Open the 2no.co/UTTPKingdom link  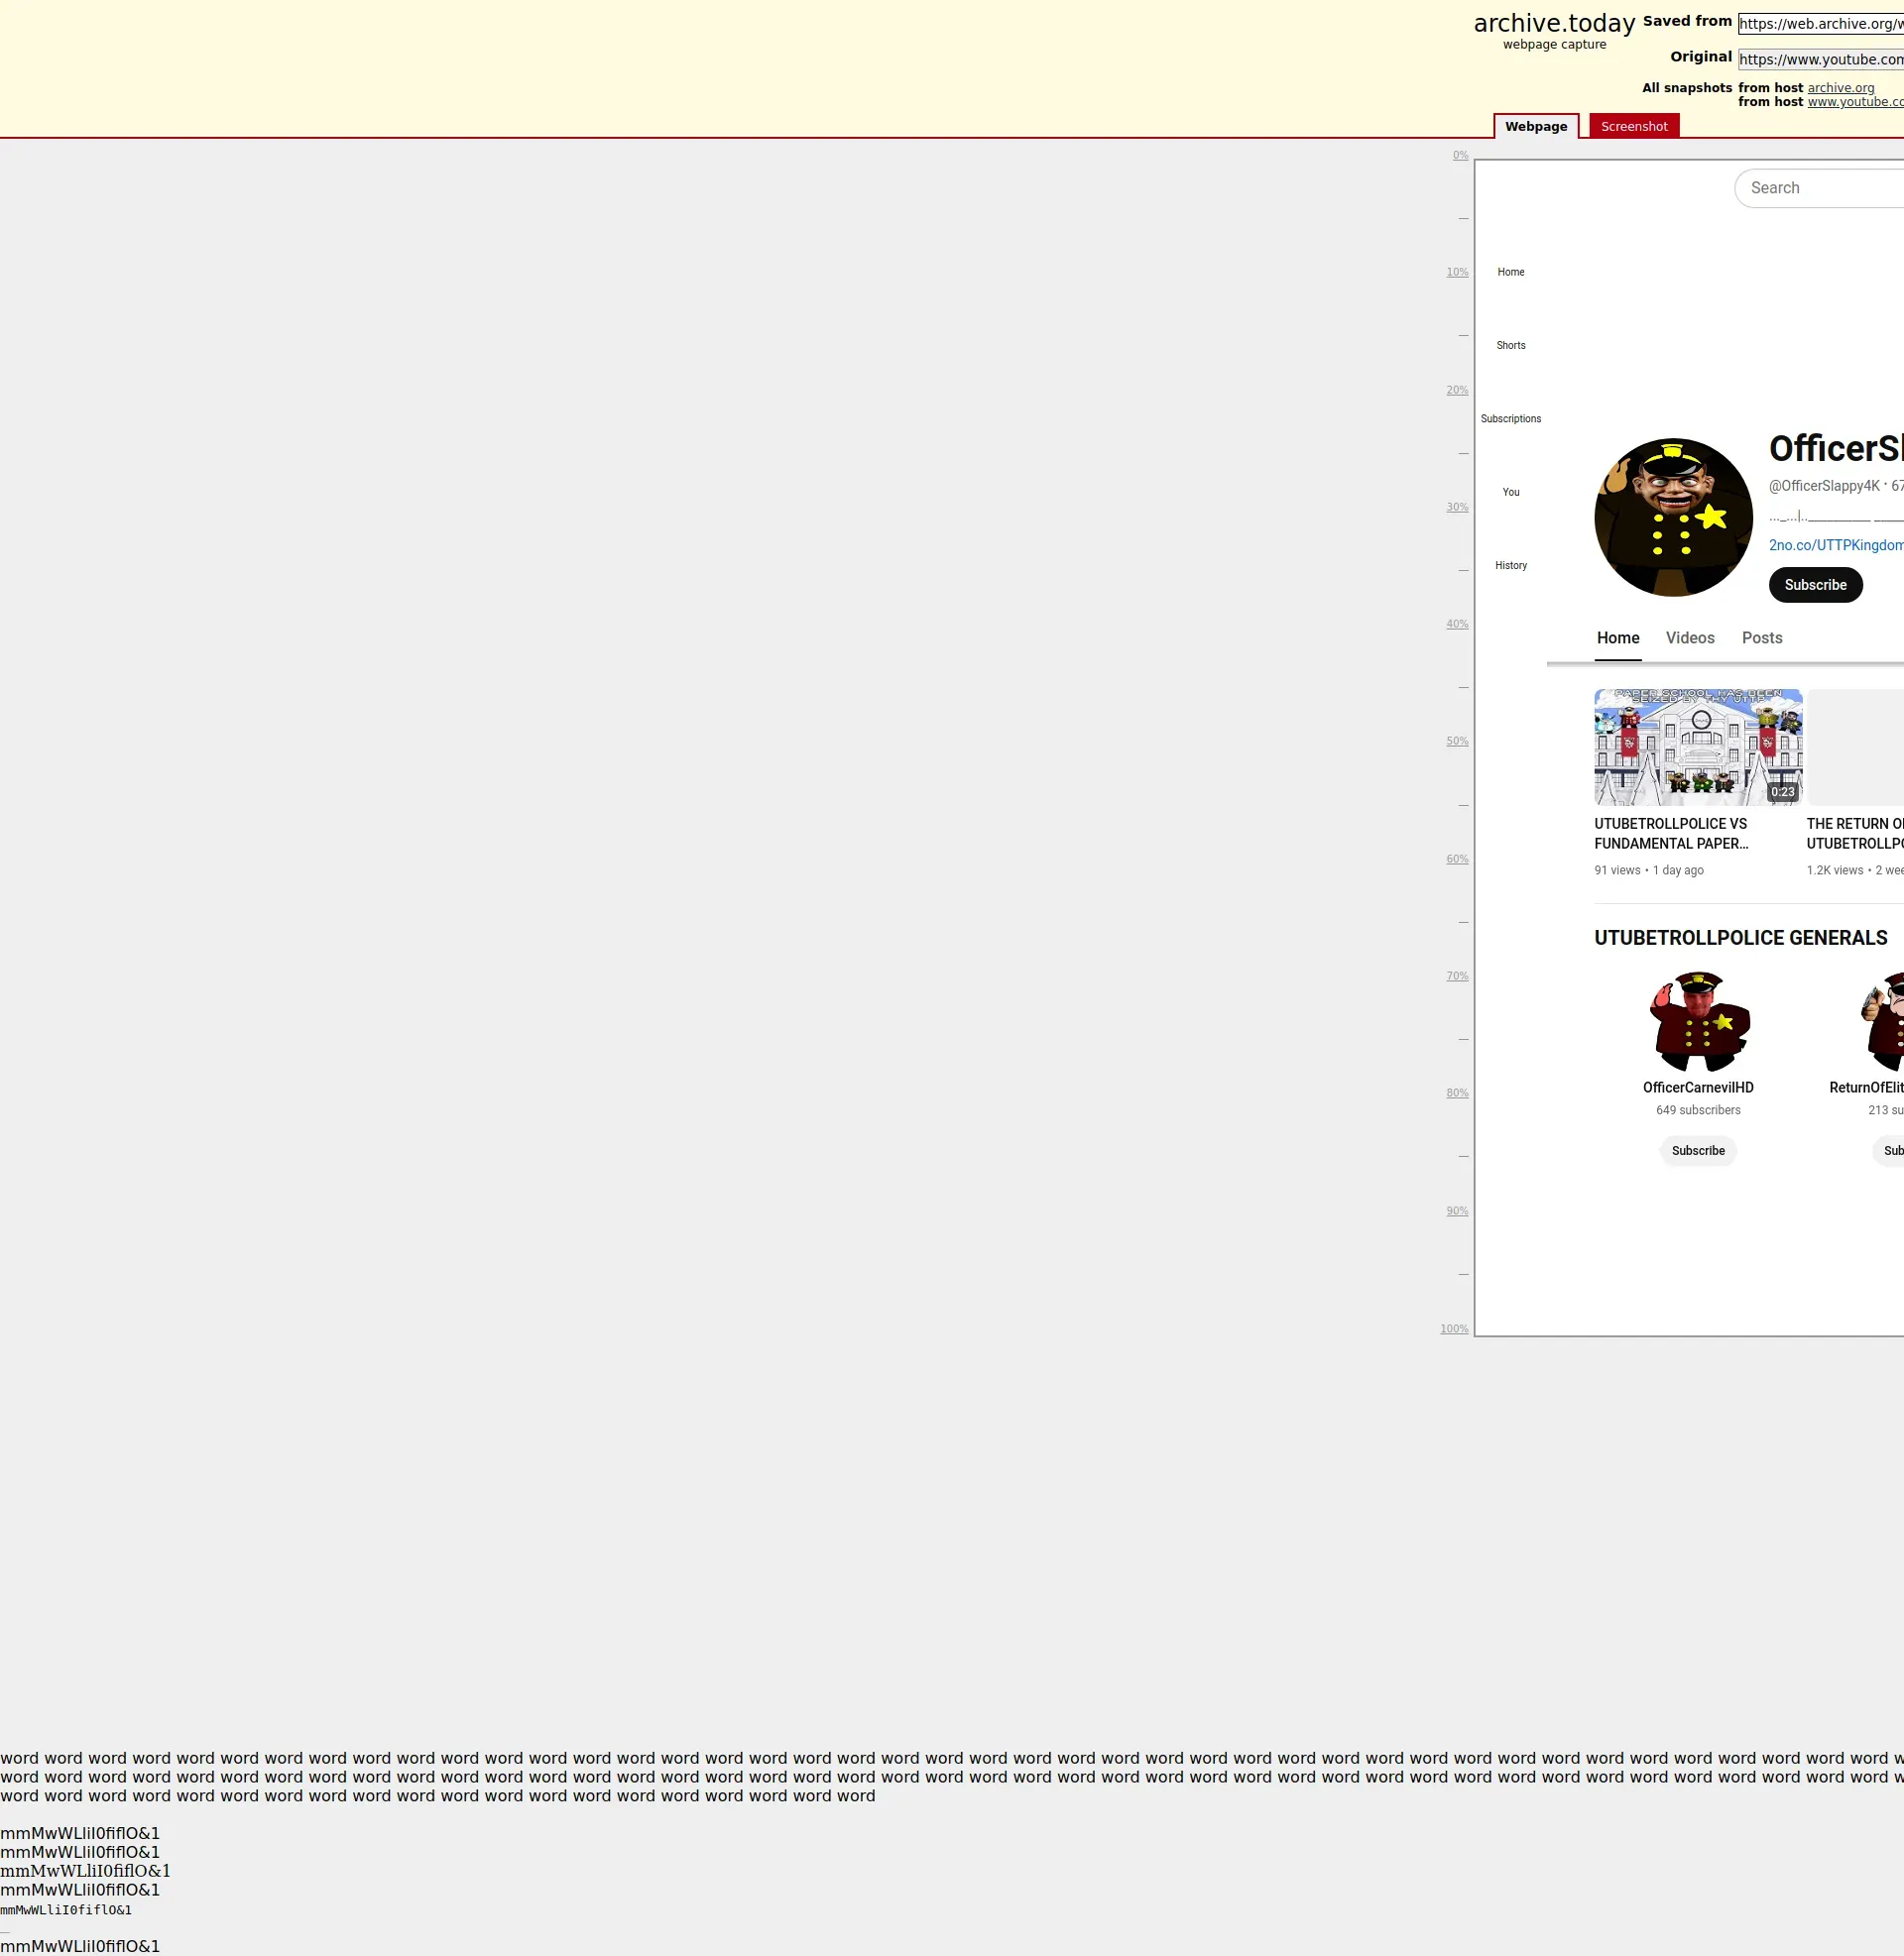pos(1835,544)
